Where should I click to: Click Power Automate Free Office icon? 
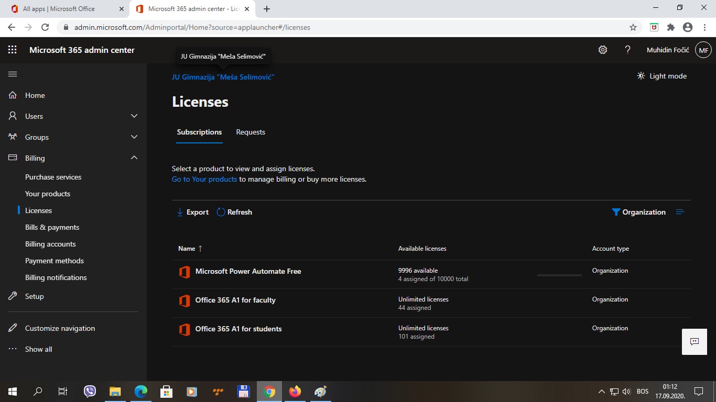(184, 272)
